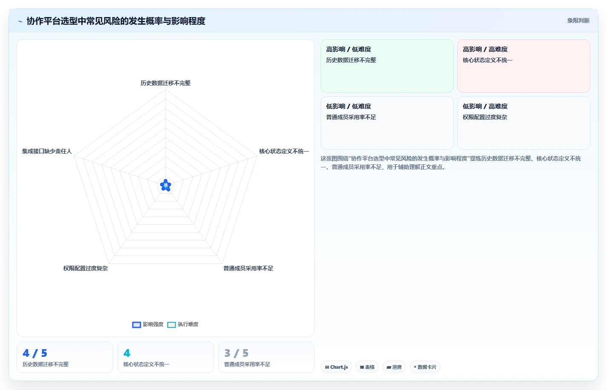The image size is (607, 390).
Task: Select the 进度 tag chip
Action: 394,367
